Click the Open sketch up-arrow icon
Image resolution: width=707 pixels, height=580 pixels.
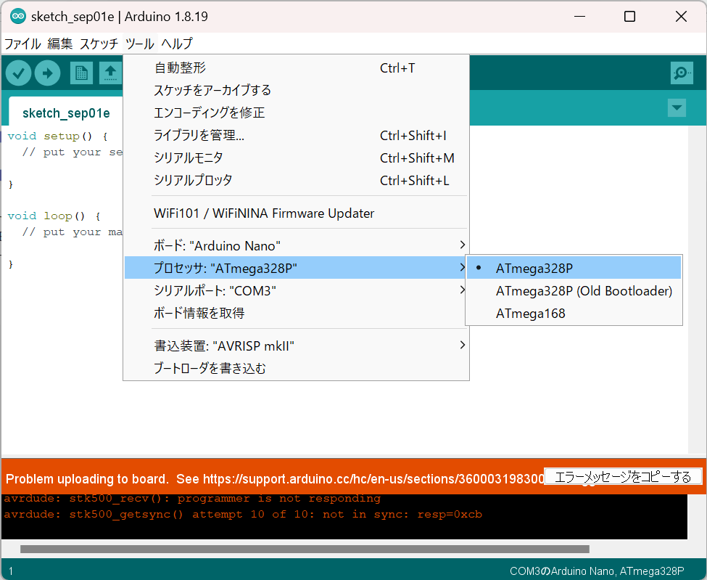click(110, 73)
